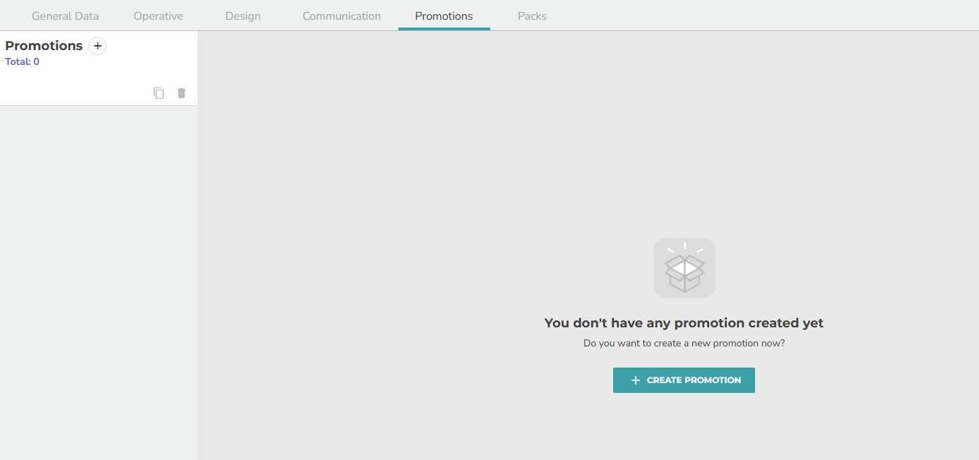The image size is (979, 460).
Task: Open the General Data tab
Action: (66, 16)
